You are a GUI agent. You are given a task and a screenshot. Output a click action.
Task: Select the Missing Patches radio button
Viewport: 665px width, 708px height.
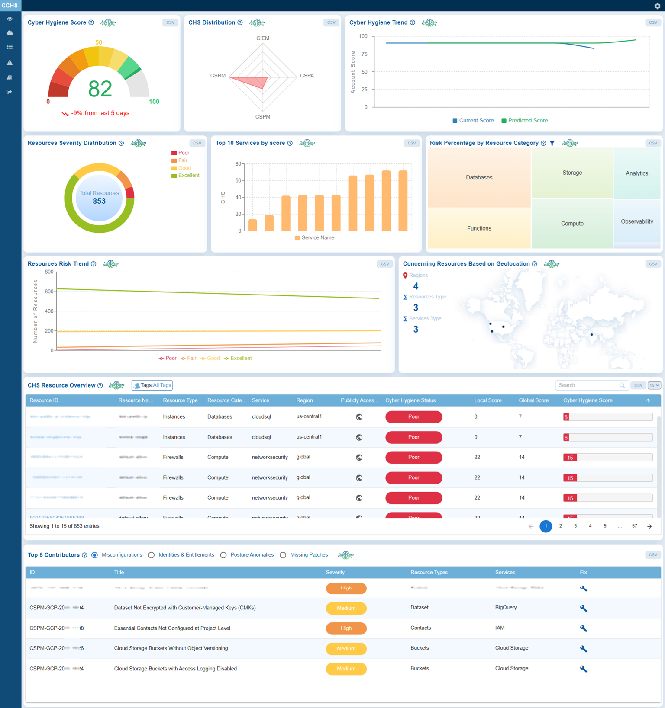click(x=283, y=555)
